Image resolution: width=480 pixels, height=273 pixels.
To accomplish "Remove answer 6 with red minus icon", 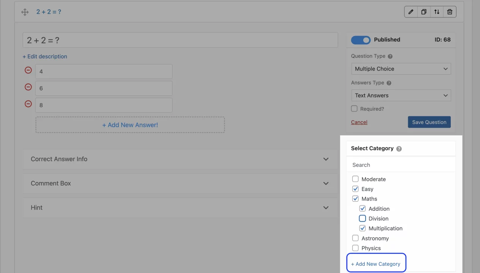I will [x=28, y=87].
